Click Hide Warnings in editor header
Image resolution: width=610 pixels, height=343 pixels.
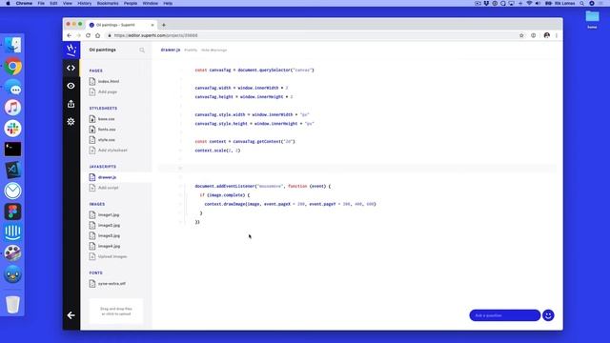213,50
